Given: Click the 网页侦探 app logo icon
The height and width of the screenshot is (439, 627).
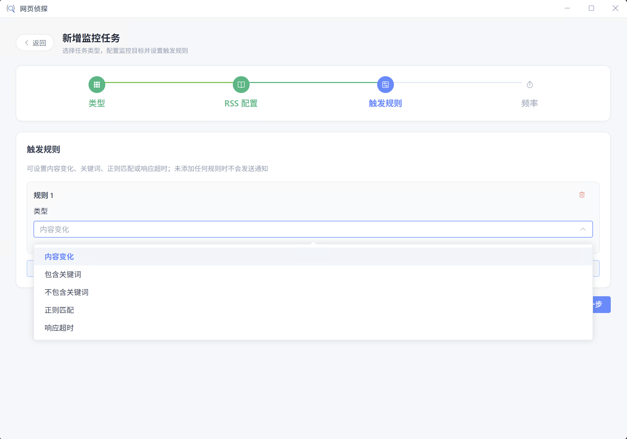Looking at the screenshot, I should (x=11, y=8).
